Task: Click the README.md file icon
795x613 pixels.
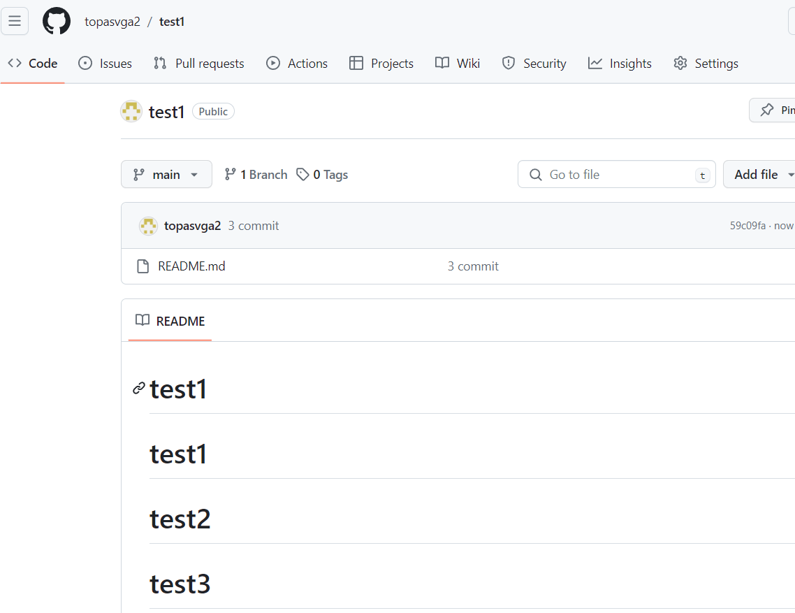Action: click(x=143, y=266)
